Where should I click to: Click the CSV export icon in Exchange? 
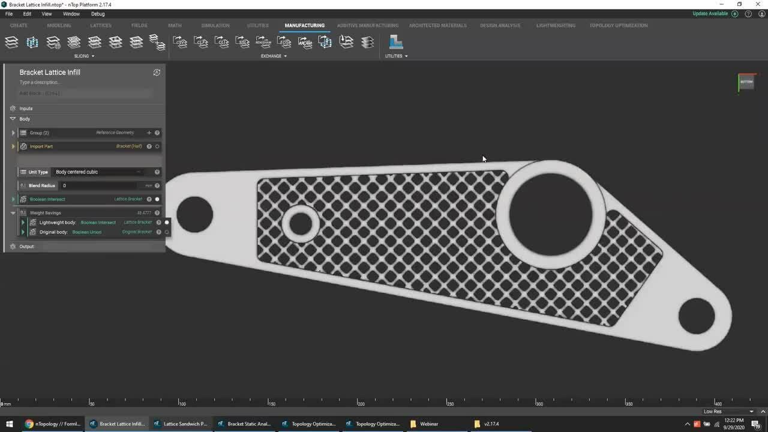[x=180, y=42]
